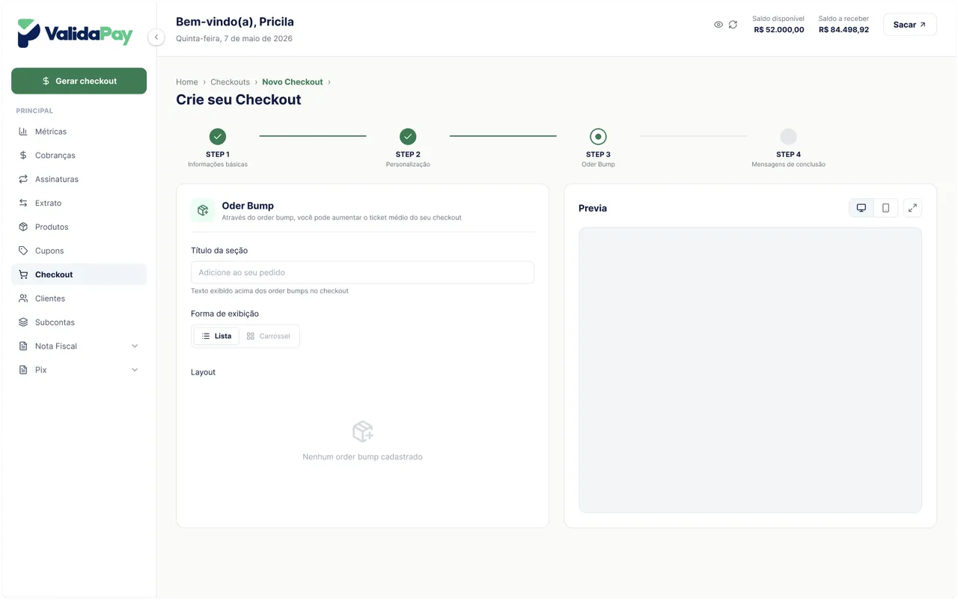Go back to Step 1 checkmark
958x600 pixels.
coord(218,137)
